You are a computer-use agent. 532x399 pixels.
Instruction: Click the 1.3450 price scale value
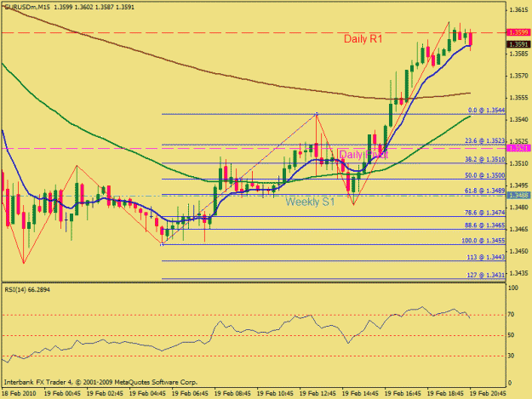(x=518, y=252)
